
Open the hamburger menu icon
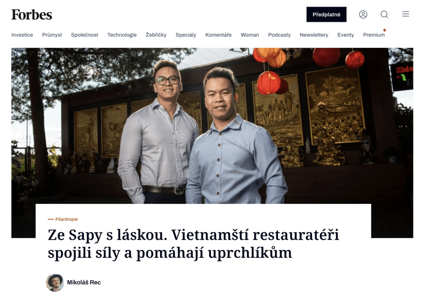(405, 14)
